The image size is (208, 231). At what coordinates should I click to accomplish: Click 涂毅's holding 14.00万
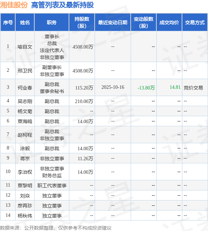tap(85, 148)
